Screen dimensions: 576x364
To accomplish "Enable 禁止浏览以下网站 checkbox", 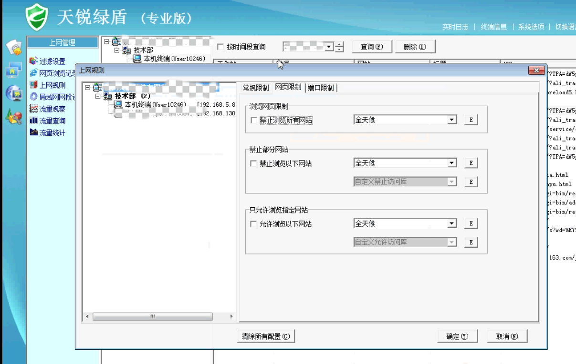I will click(254, 163).
